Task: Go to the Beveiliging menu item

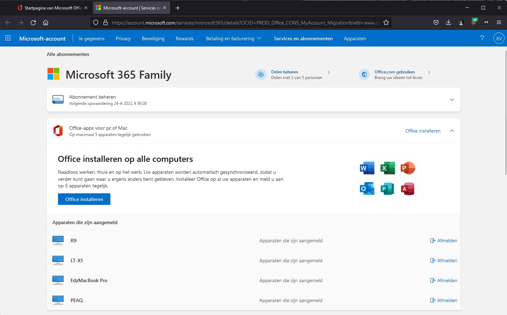Action: (x=153, y=38)
